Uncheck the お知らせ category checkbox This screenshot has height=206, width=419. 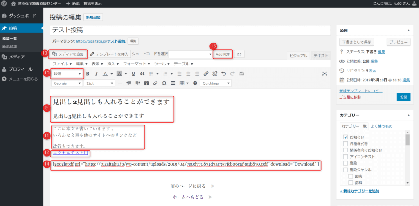pos(346,137)
